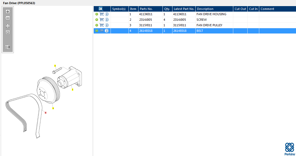Click the Perkins logo
The height and width of the screenshot is (156, 296).
(x=290, y=149)
